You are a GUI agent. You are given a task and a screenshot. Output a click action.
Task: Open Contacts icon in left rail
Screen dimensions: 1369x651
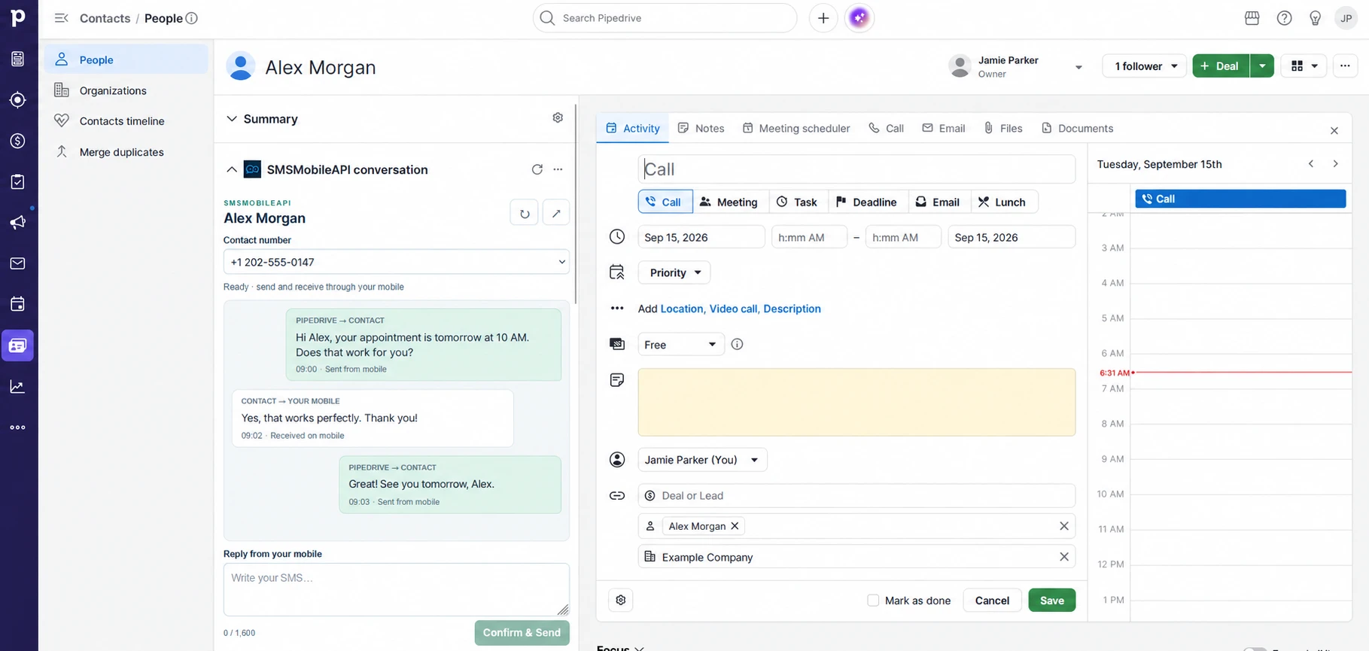click(18, 345)
